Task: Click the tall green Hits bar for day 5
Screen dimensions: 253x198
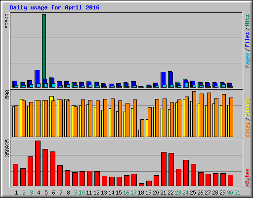Action: (44, 46)
